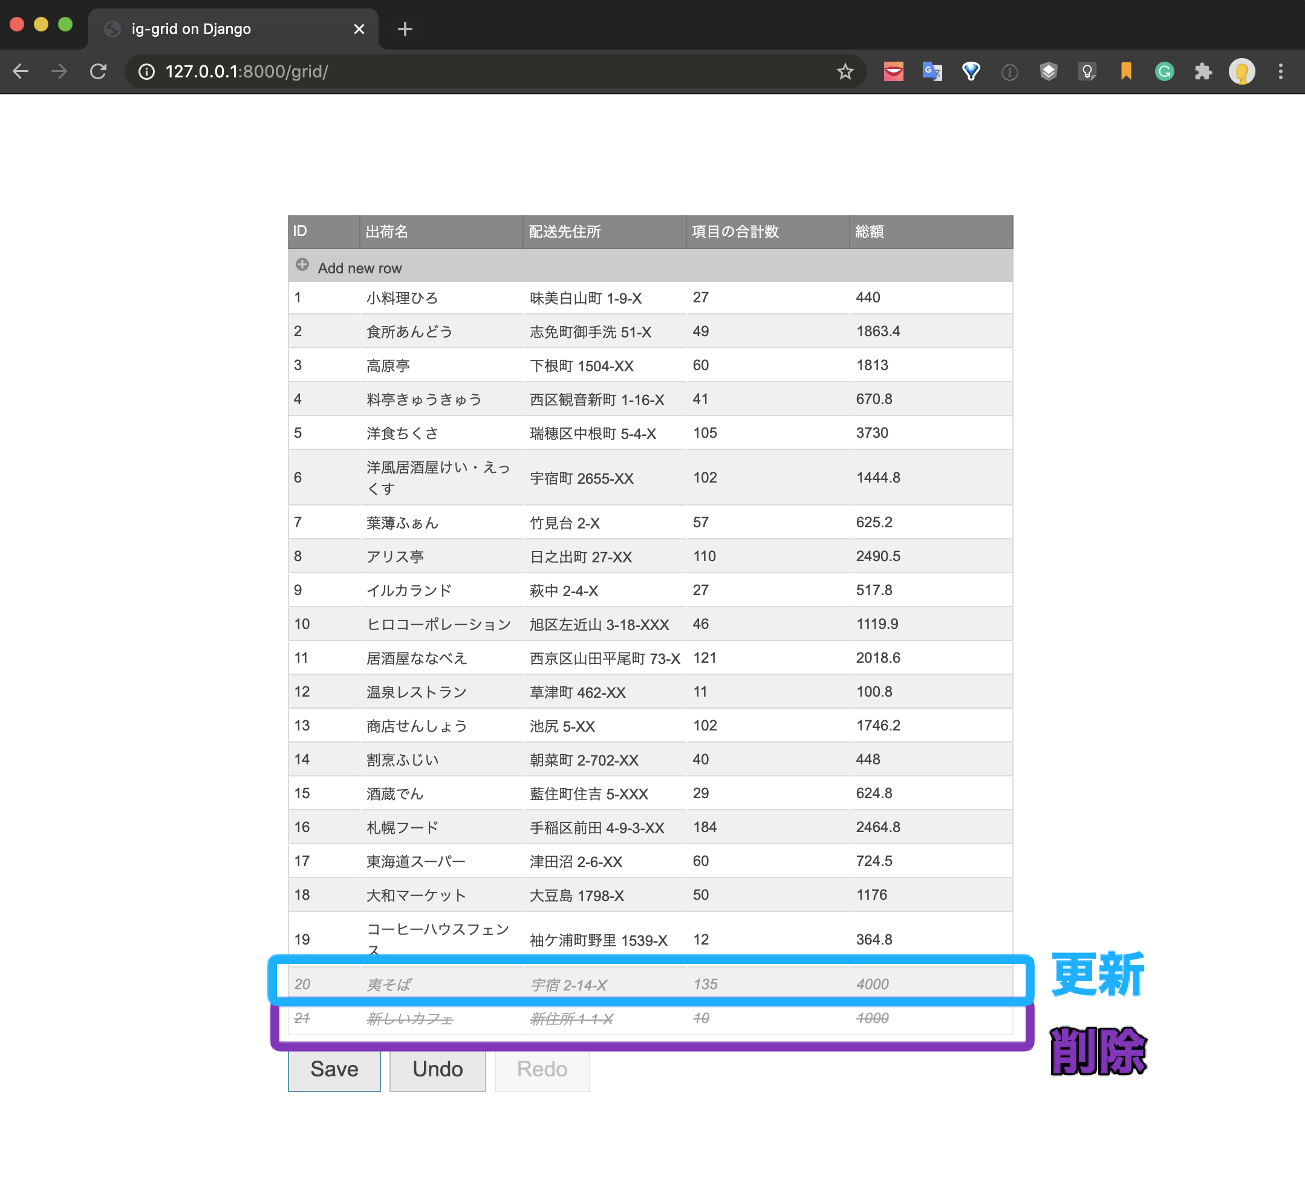Select the ig-grid on Django tab
The height and width of the screenshot is (1184, 1305).
pyautogui.click(x=191, y=28)
